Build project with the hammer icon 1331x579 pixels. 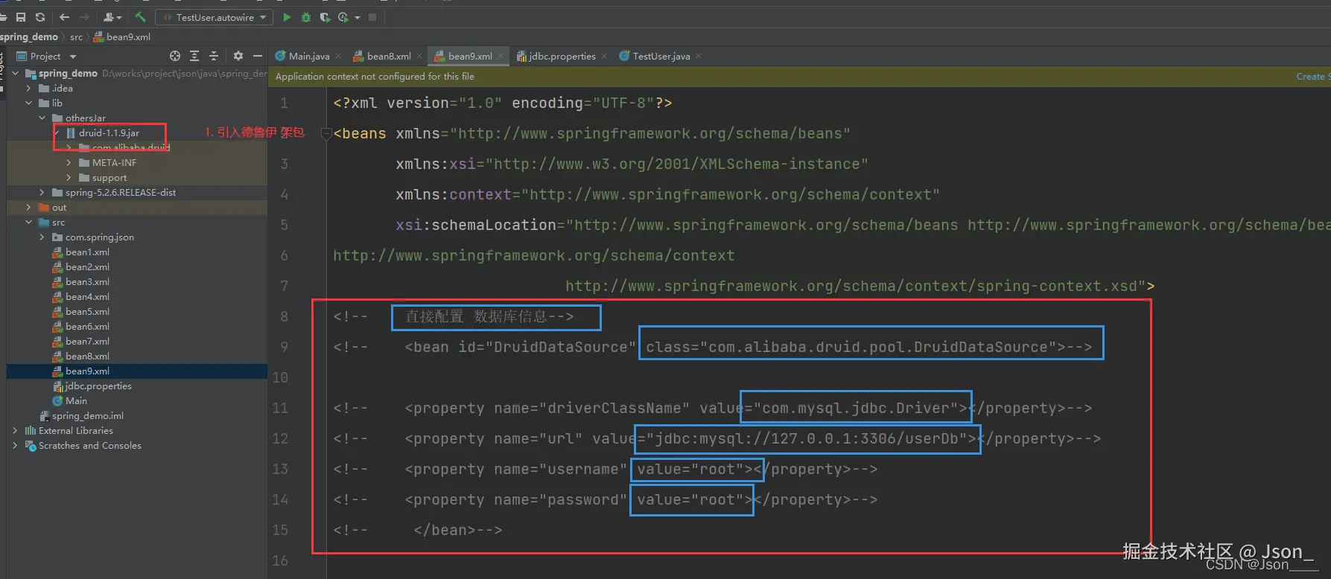pos(140,17)
